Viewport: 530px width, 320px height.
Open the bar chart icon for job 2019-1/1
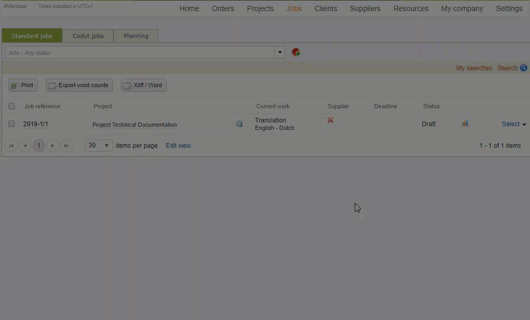[465, 124]
